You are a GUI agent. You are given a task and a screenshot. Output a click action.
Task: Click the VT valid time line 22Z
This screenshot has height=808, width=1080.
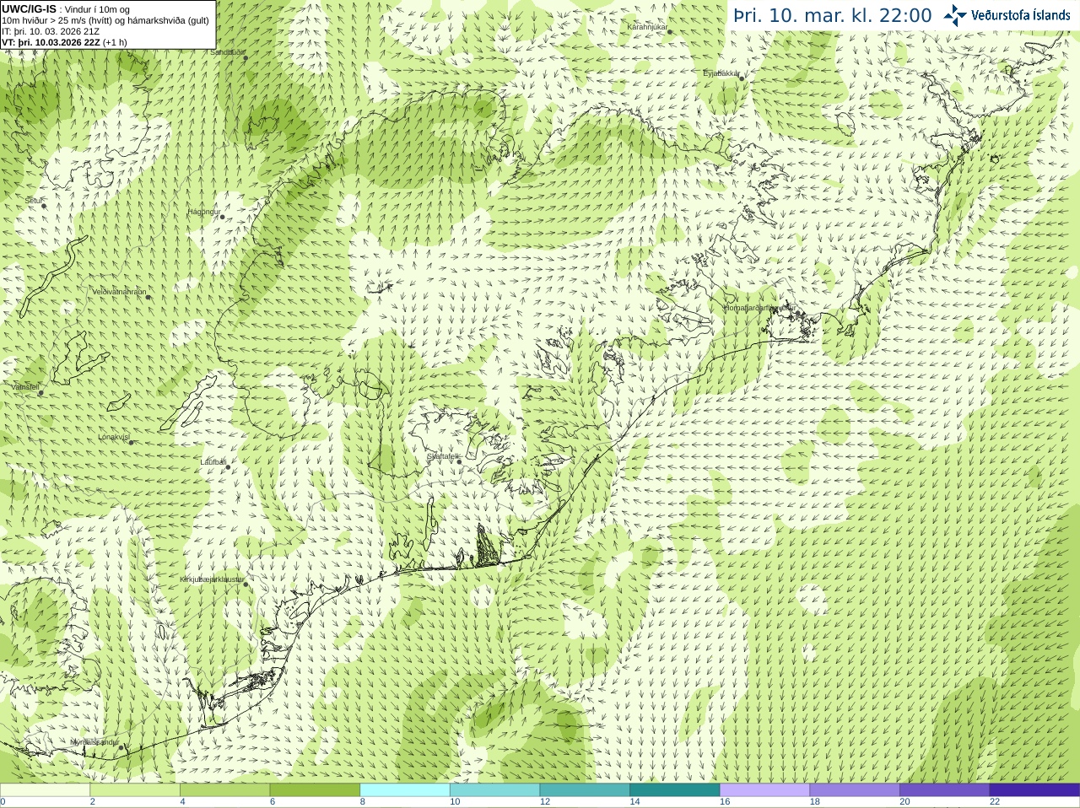pyautogui.click(x=64, y=42)
